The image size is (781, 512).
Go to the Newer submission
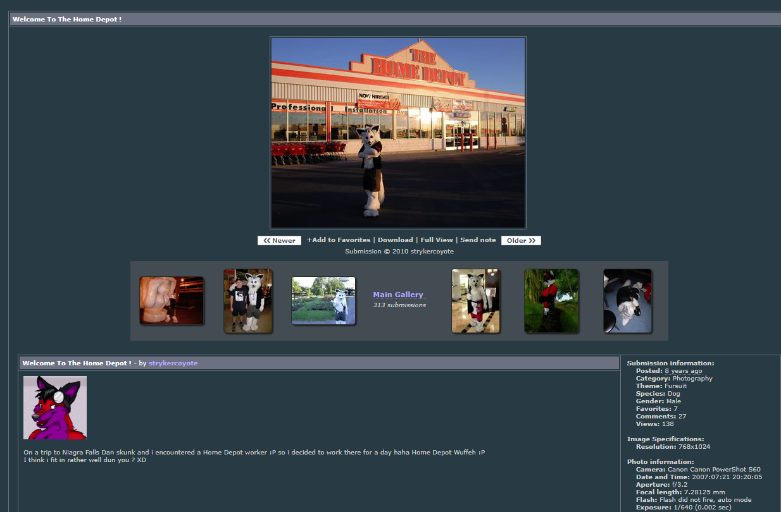[x=279, y=240]
